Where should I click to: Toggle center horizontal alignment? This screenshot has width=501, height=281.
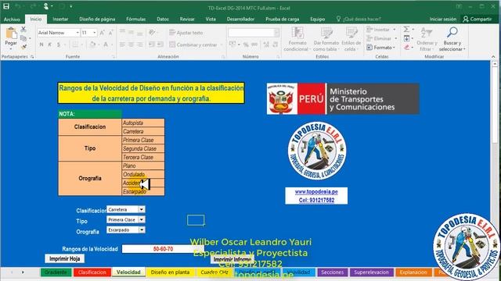[x=132, y=45]
